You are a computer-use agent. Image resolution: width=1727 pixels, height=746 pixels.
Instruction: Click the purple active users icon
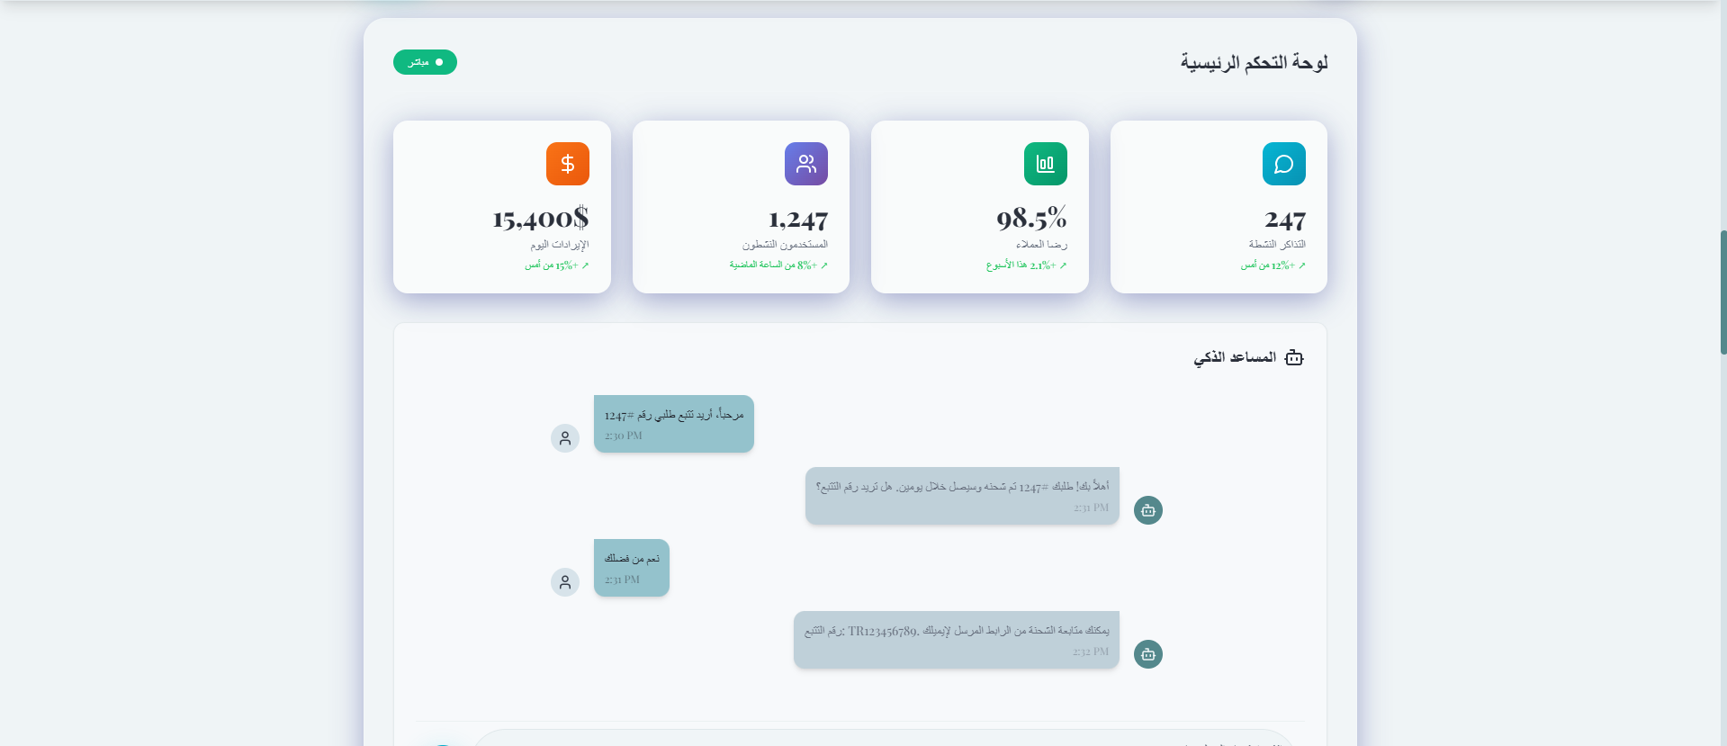(x=805, y=164)
